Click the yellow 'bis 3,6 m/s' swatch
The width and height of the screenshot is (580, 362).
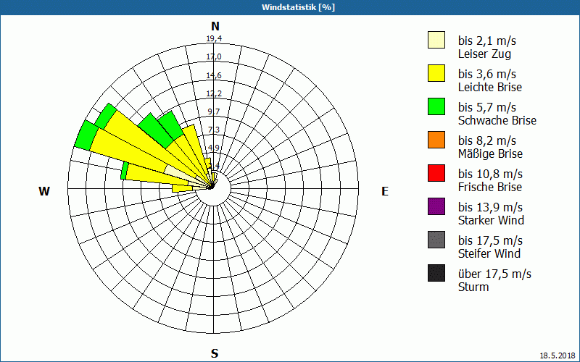point(436,73)
